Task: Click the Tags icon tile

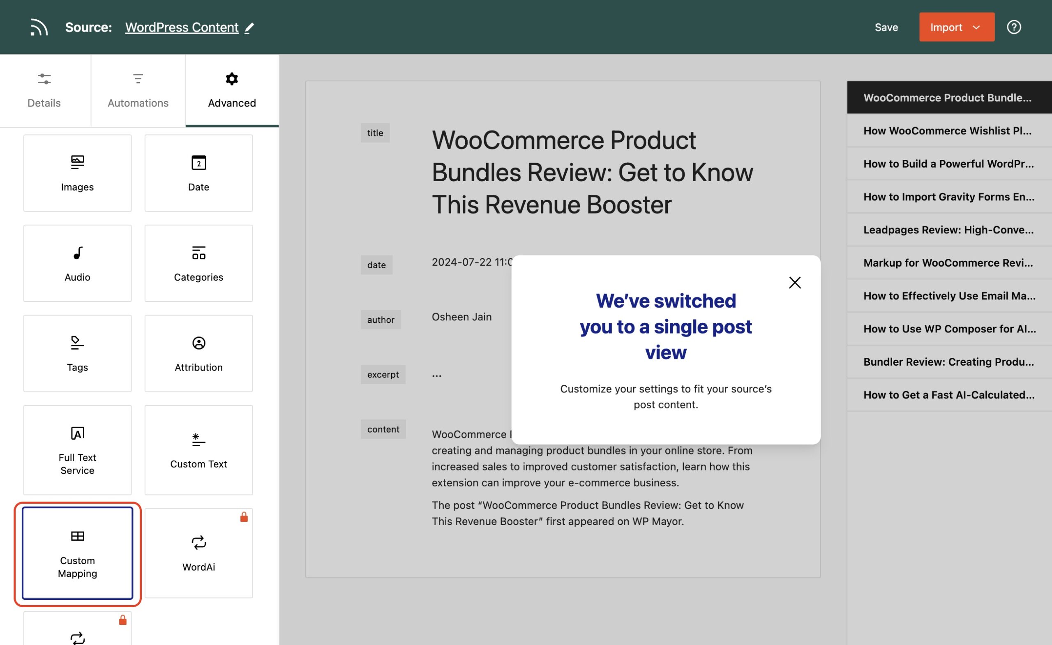Action: [x=77, y=343]
